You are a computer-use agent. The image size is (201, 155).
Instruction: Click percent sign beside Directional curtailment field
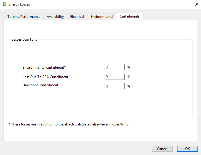[x=129, y=86]
